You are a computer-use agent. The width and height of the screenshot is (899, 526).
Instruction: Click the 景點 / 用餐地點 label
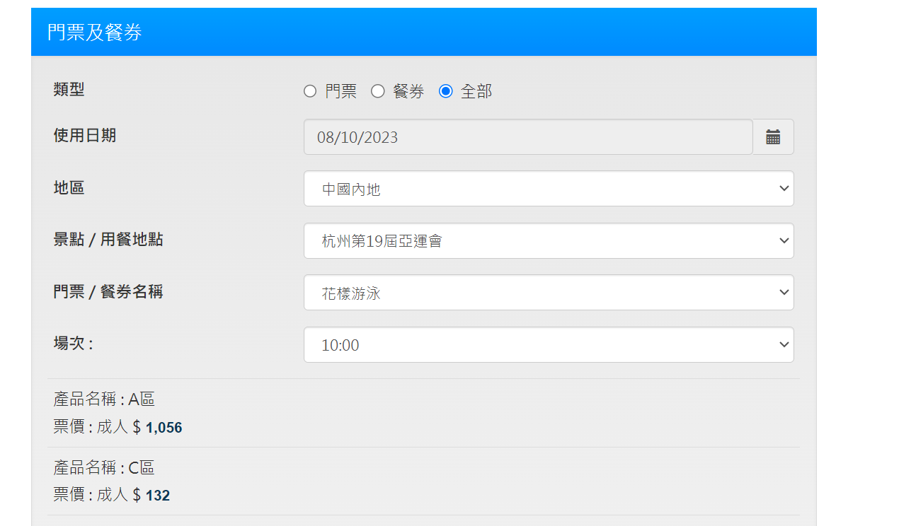[108, 240]
